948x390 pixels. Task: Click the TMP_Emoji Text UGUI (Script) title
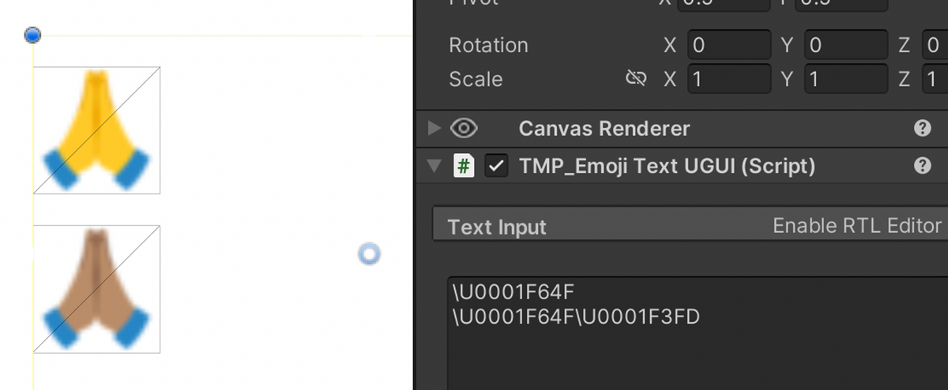click(x=667, y=166)
